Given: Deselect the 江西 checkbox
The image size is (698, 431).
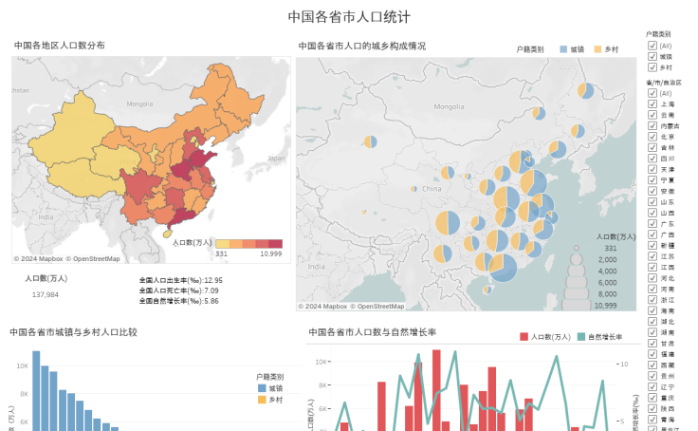Looking at the screenshot, I should [652, 267].
